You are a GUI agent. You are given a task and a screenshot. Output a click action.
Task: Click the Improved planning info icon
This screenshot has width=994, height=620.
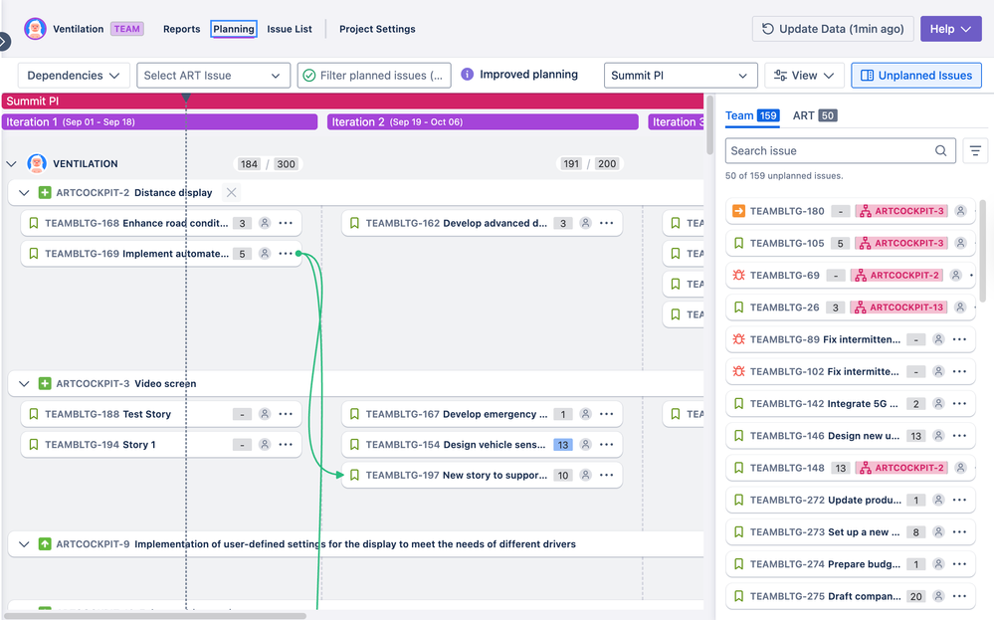tap(466, 75)
